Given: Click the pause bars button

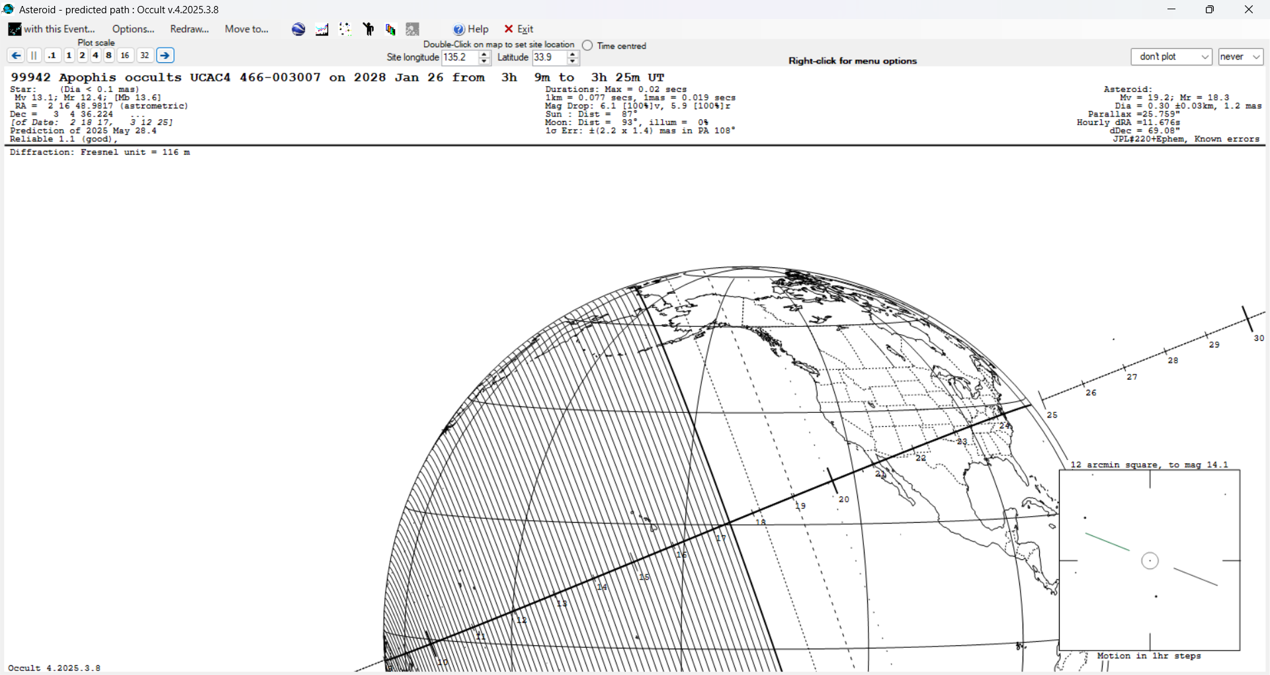Looking at the screenshot, I should 34,56.
